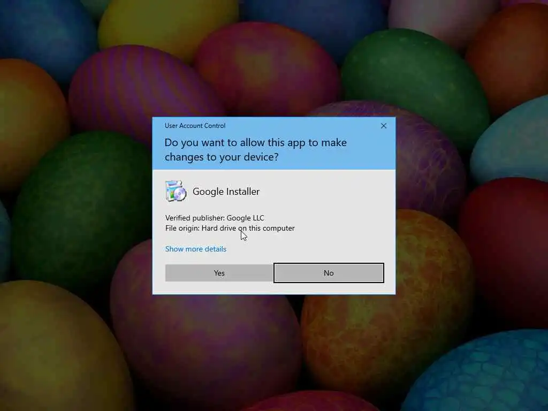This screenshot has height=411, width=548.
Task: Open the Show more details link
Action: [196, 249]
